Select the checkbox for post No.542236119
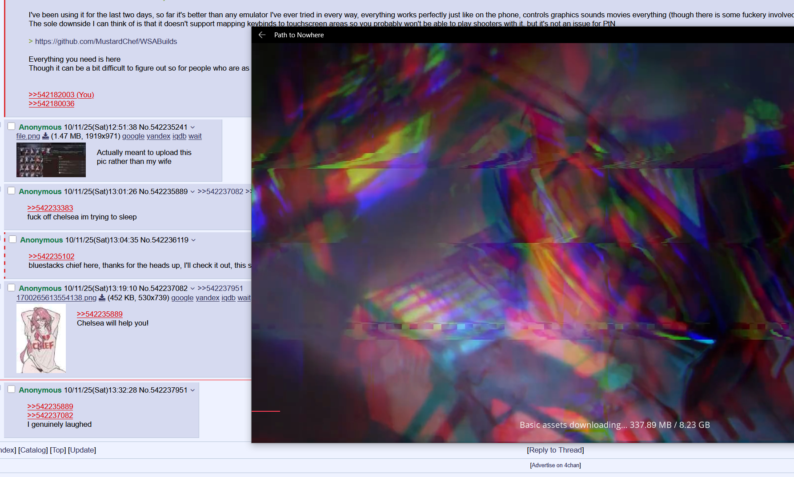The image size is (794, 477). click(13, 239)
